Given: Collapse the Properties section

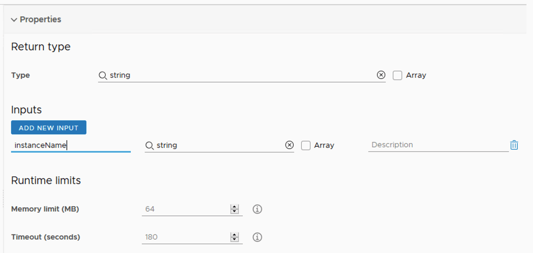Looking at the screenshot, I should [14, 19].
